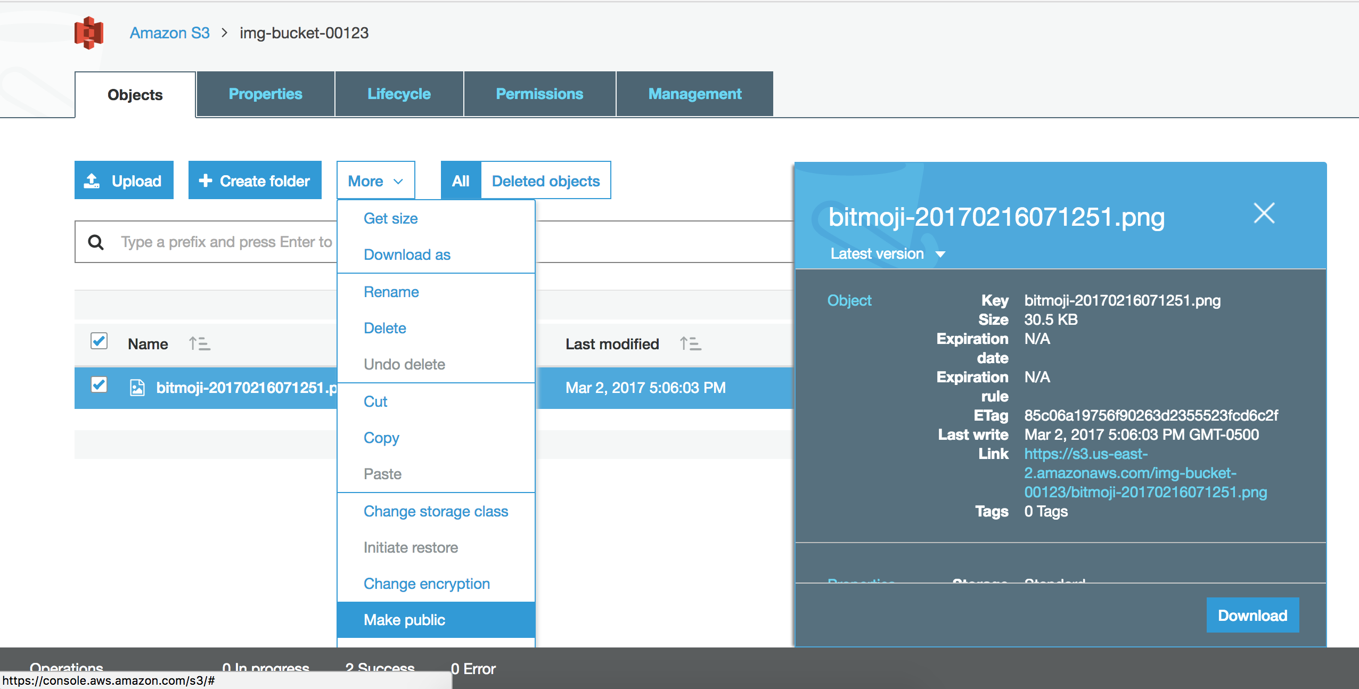Sort objects using the Name sort icon
This screenshot has height=689, width=1359.
[x=200, y=344]
